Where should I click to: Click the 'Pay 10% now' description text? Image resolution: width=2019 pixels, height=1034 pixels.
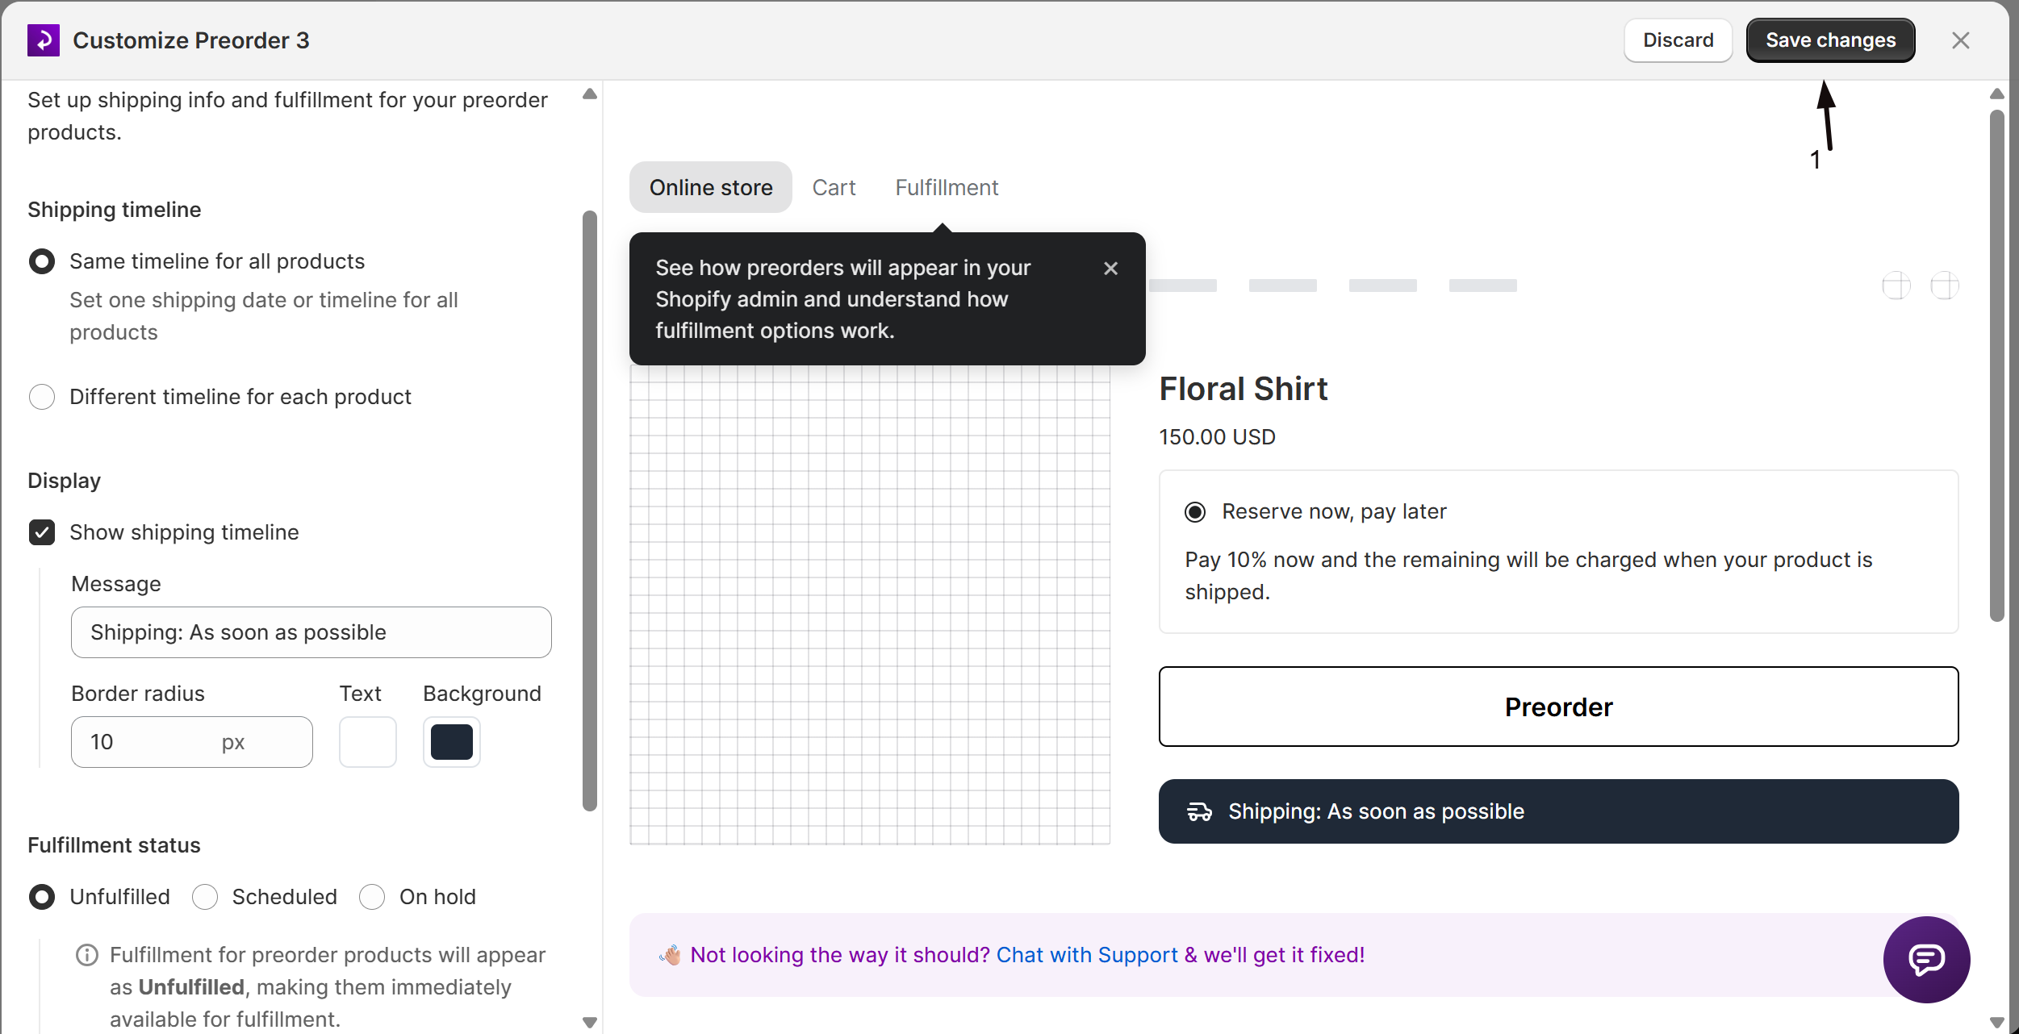pyautogui.click(x=1528, y=576)
